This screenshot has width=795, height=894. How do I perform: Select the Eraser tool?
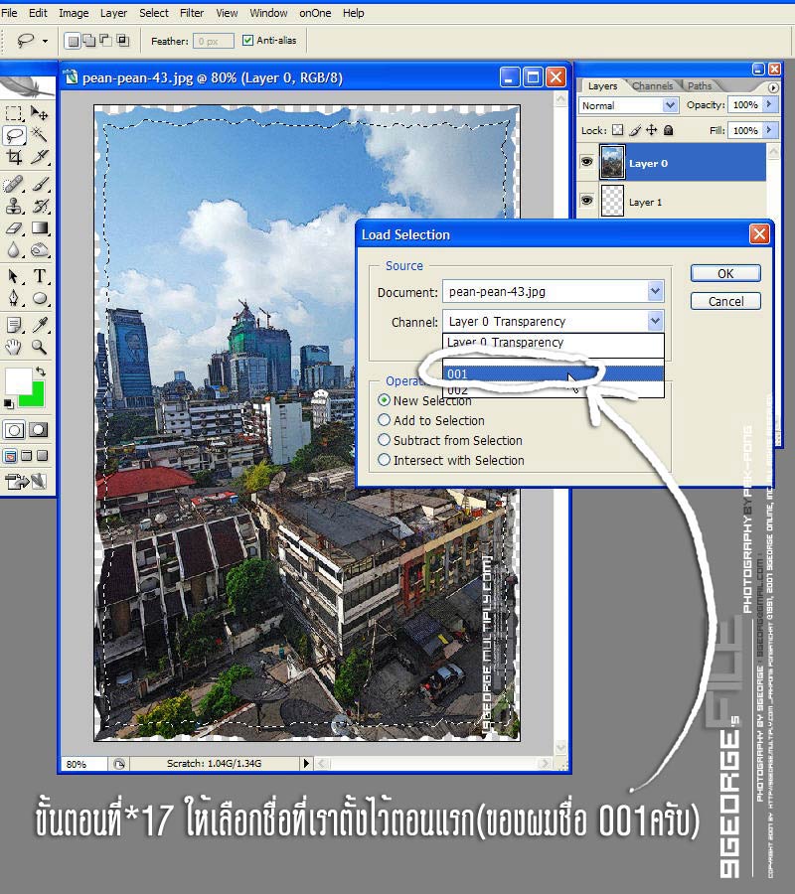click(x=14, y=228)
